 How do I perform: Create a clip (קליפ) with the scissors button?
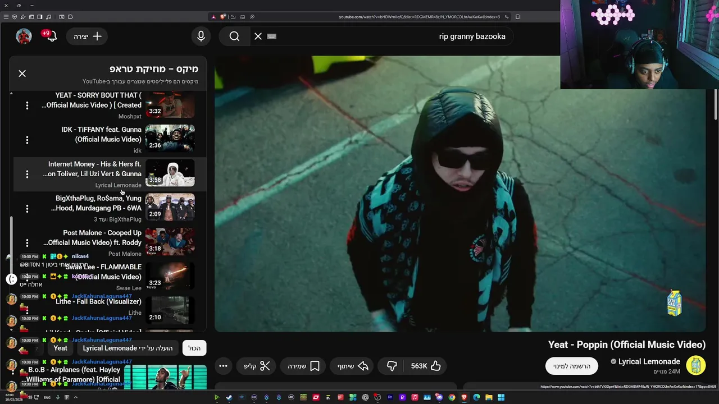click(x=257, y=366)
